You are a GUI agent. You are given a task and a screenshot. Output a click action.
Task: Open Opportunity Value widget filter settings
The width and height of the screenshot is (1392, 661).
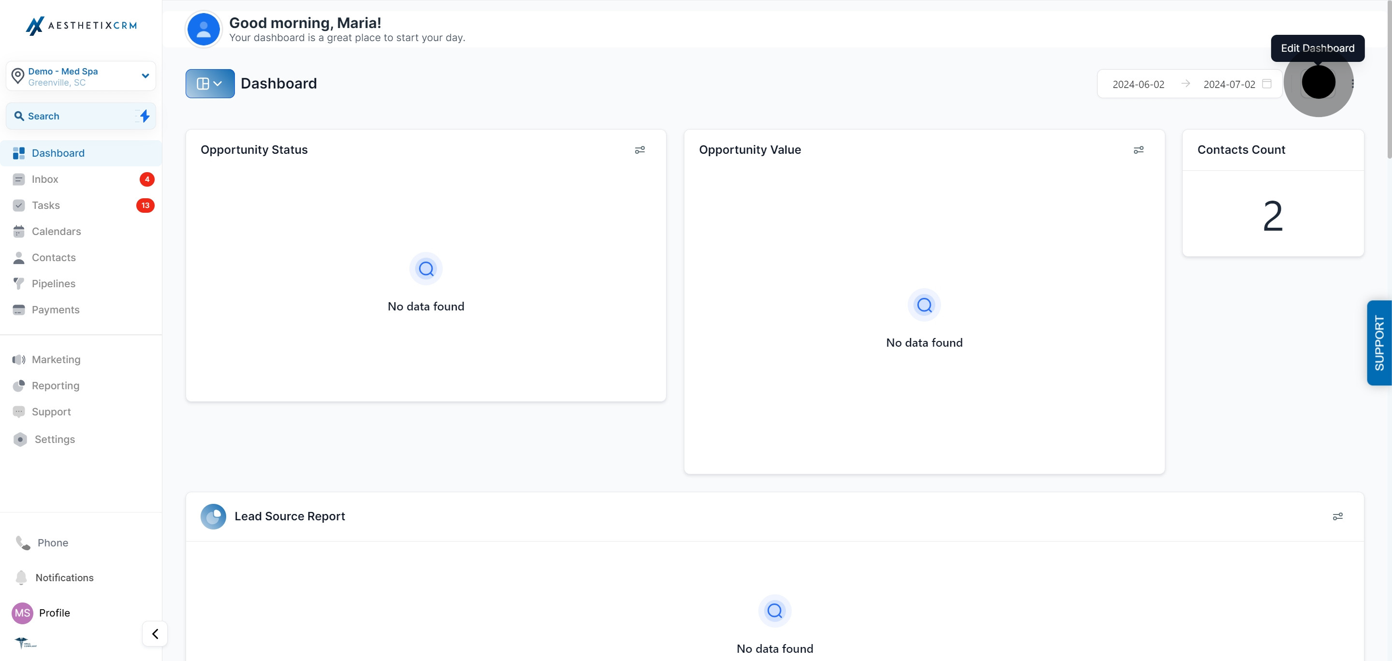[x=1138, y=150]
